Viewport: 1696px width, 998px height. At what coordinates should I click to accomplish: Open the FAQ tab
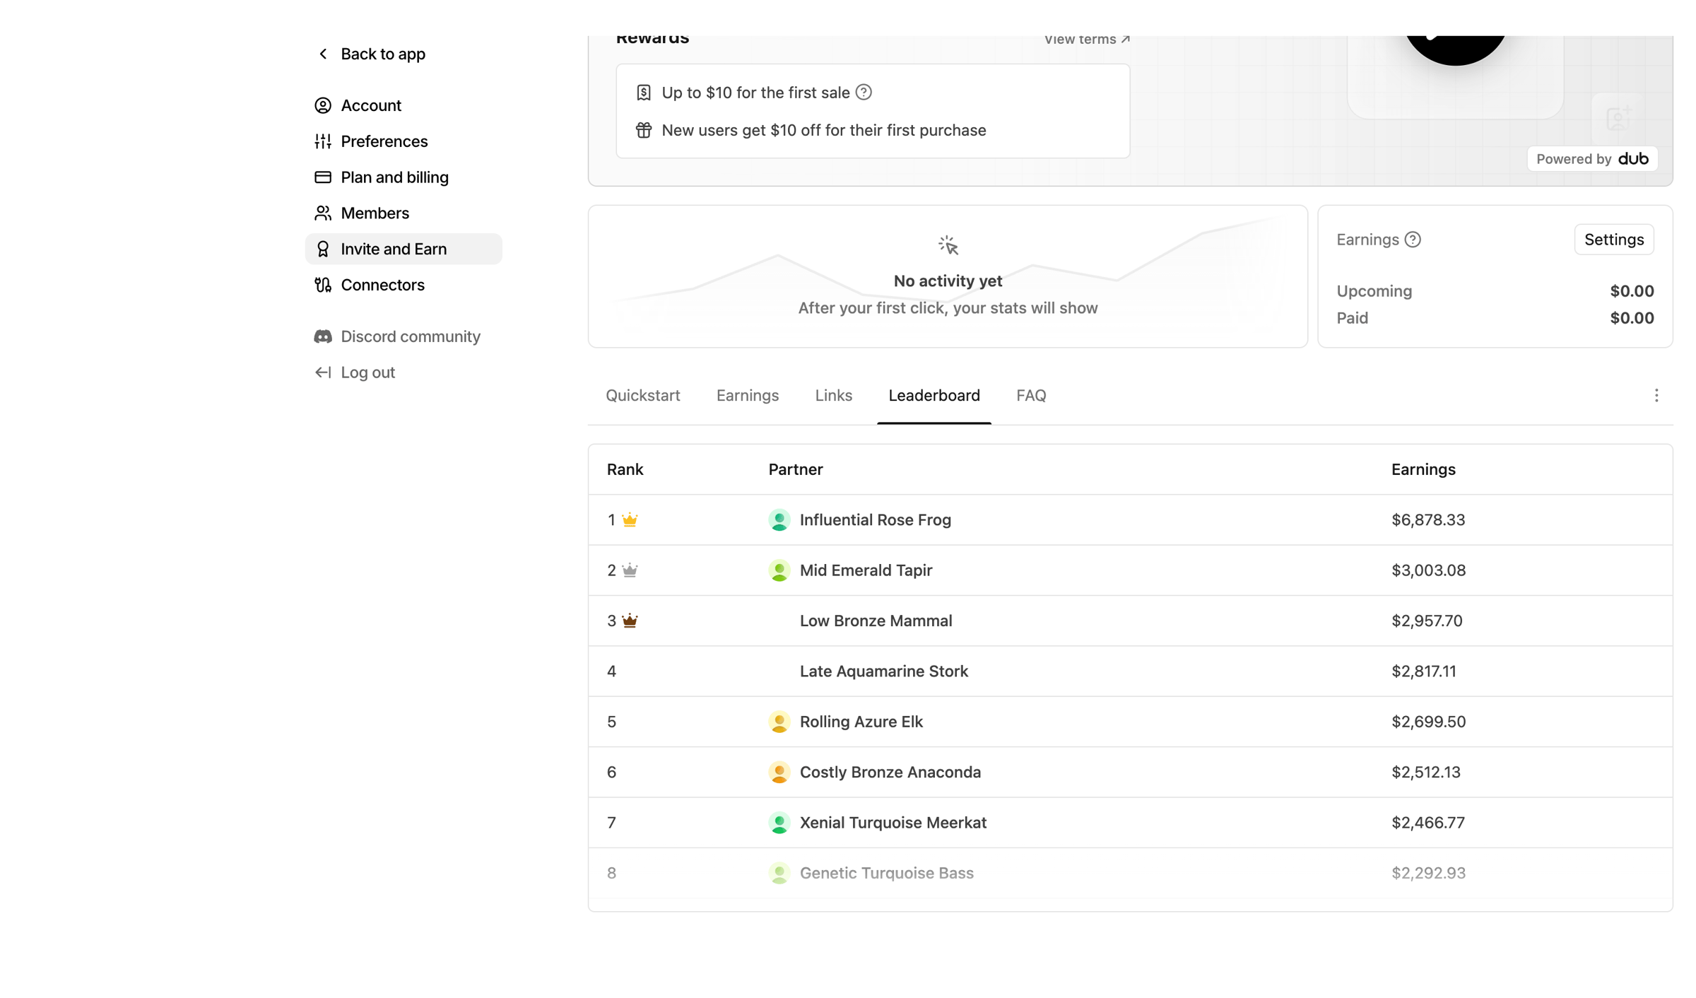tap(1031, 395)
